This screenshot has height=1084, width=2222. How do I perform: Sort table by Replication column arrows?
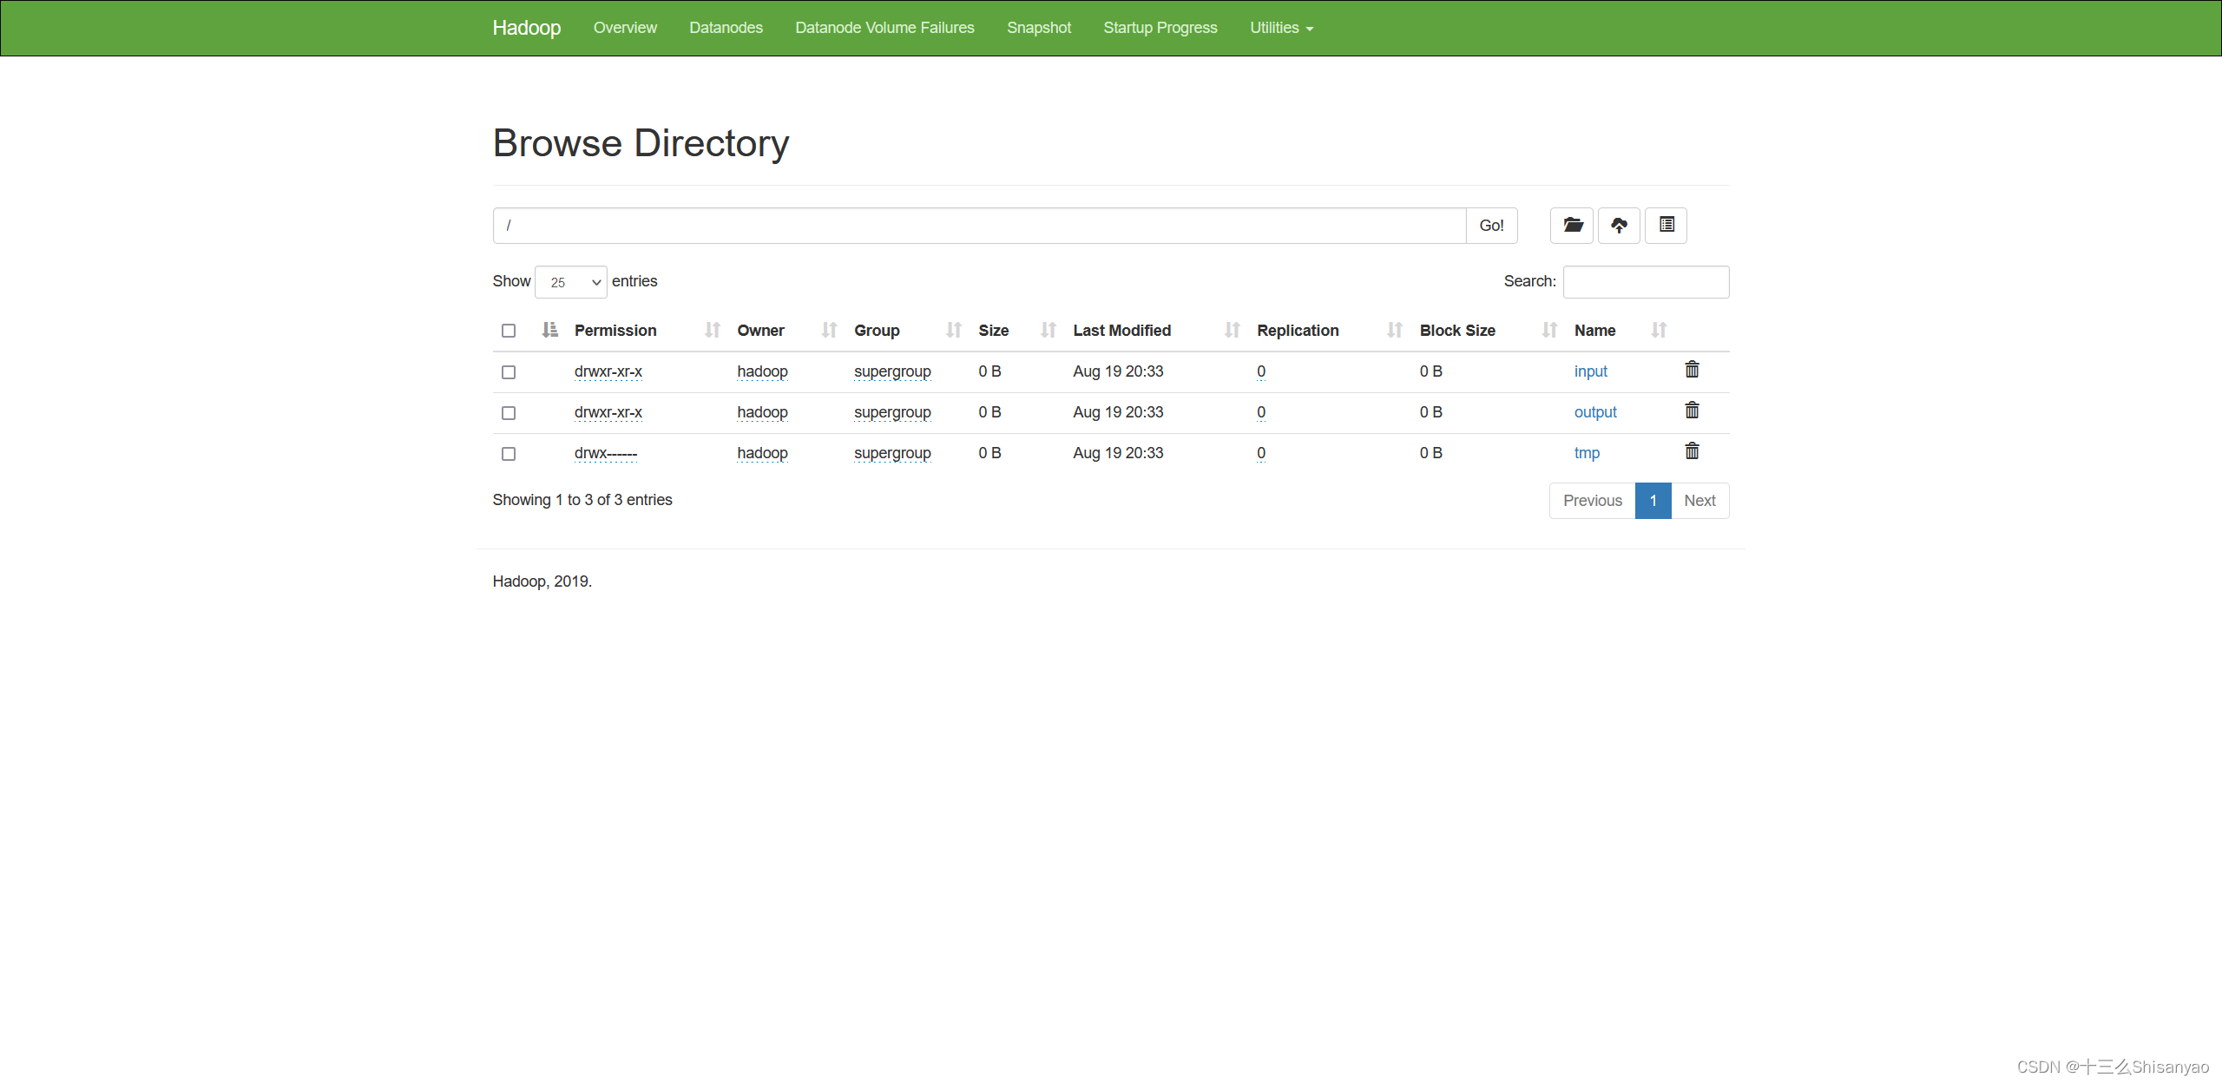pyautogui.click(x=1395, y=330)
